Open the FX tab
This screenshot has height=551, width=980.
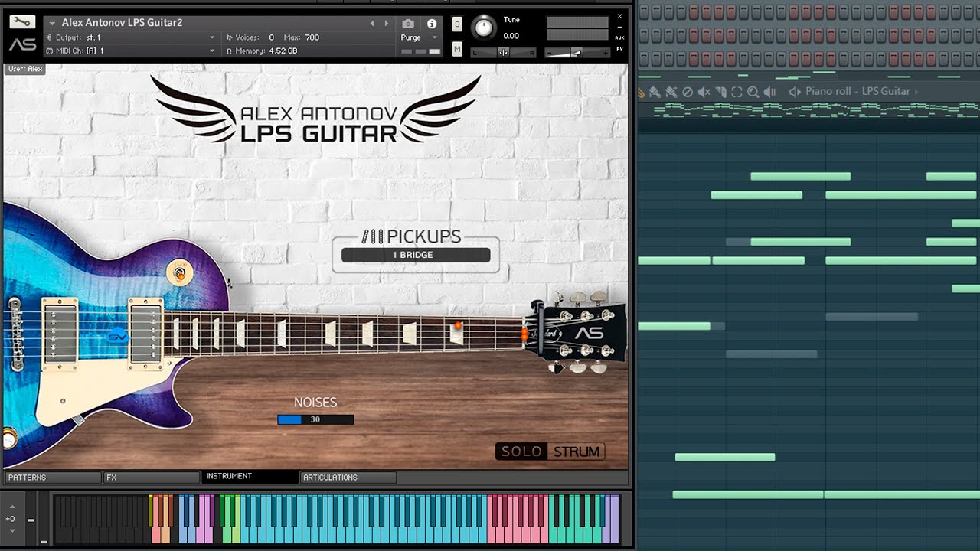(152, 478)
